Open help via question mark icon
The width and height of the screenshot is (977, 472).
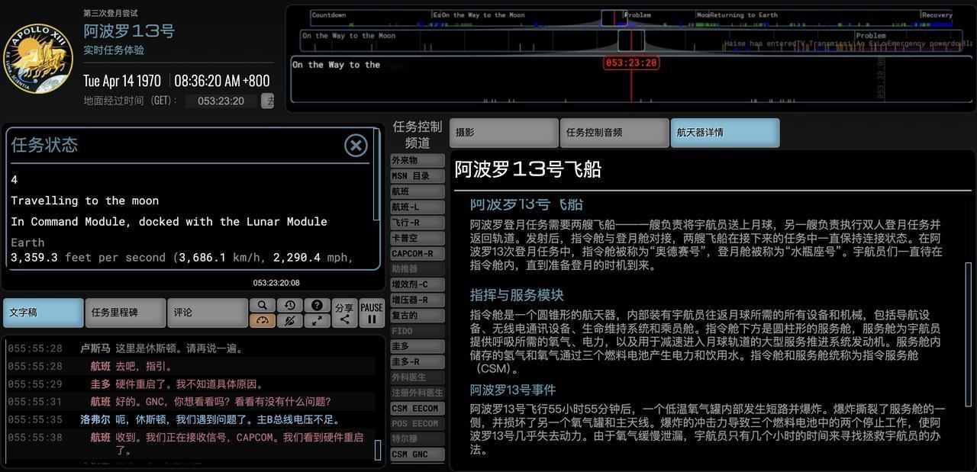click(317, 305)
